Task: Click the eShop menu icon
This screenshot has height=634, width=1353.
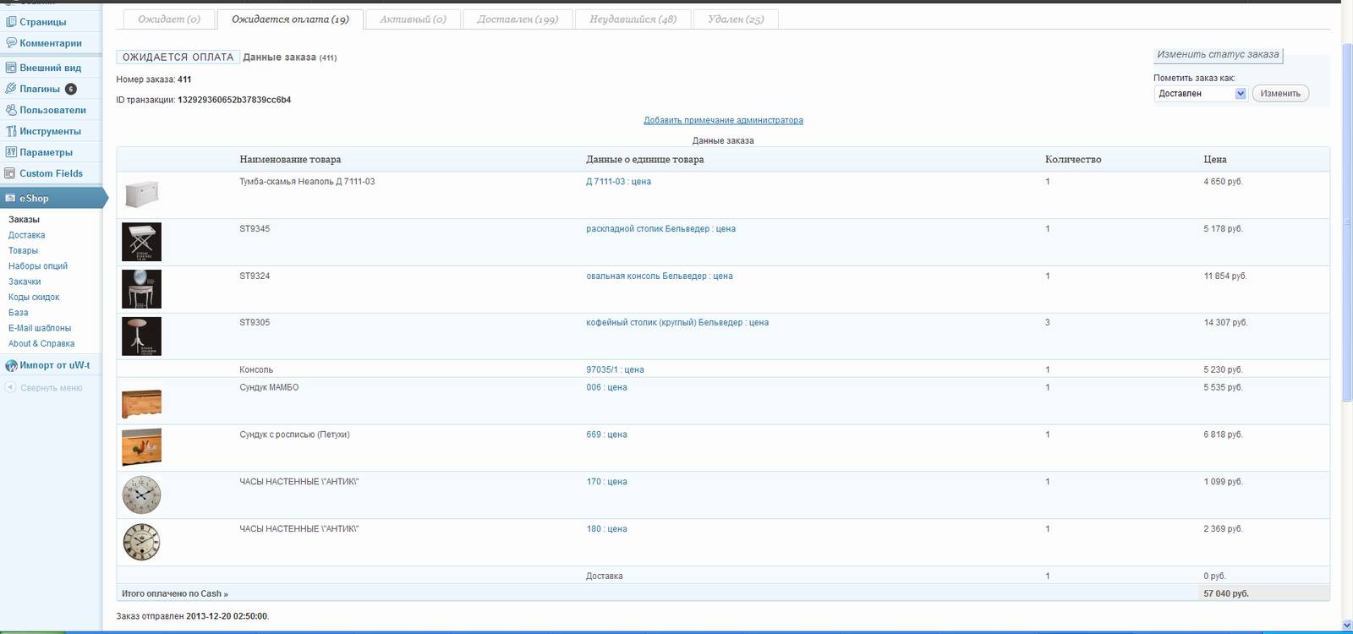Action: tap(11, 198)
